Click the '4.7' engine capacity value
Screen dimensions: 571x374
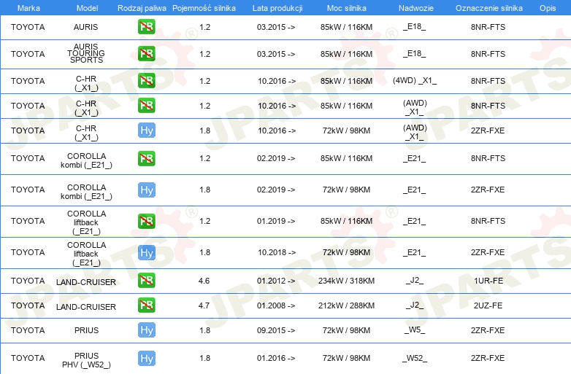tap(204, 305)
